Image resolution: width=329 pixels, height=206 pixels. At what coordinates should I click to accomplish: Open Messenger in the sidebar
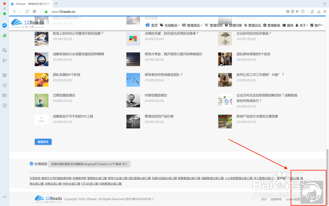4,25
